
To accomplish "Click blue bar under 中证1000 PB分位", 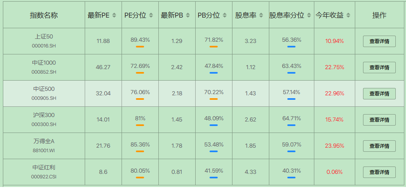I will point(214,73).
